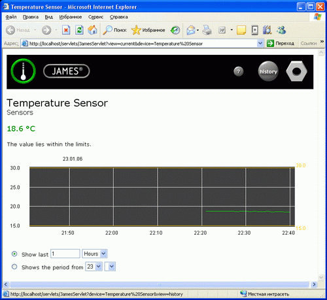Open the round question mark help icon
Screen dimensions: 327x300
[x=239, y=71]
